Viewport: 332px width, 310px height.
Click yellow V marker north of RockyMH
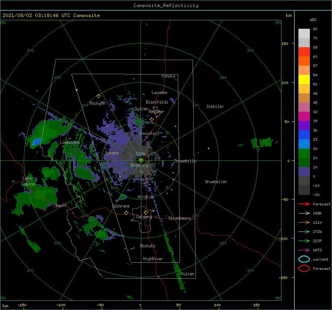coord(76,90)
